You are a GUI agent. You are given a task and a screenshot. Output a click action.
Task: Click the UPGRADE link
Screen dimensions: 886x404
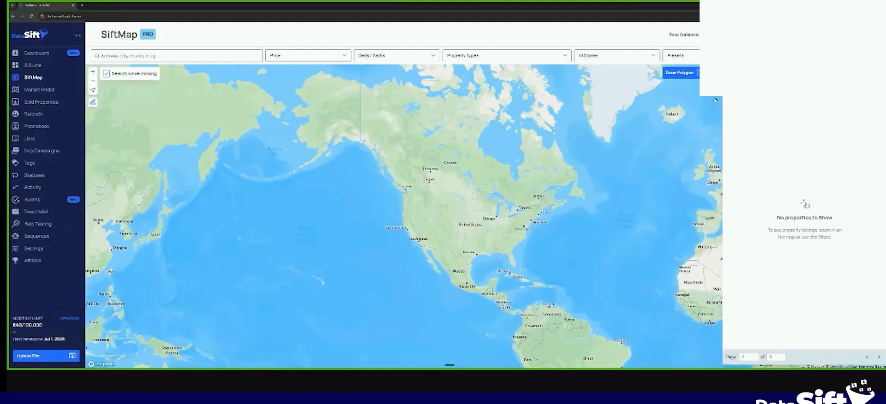pos(70,318)
